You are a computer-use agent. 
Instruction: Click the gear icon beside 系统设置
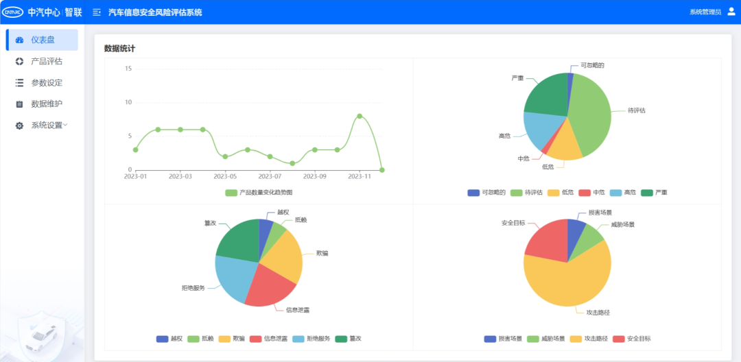point(19,125)
